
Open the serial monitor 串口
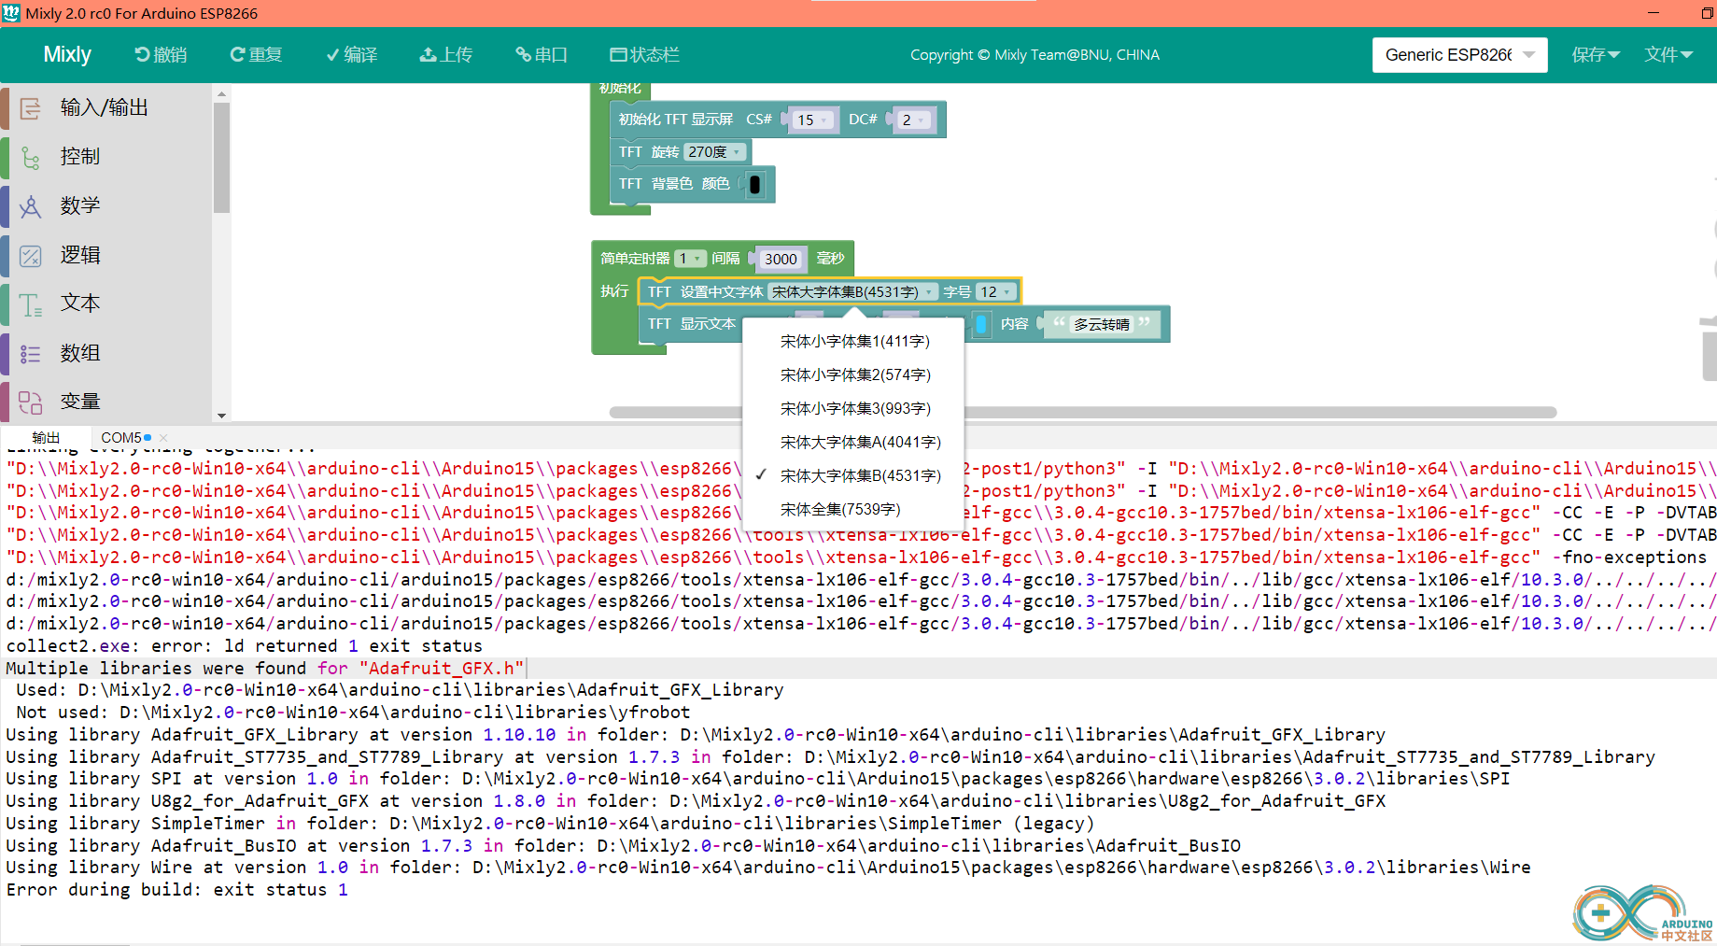pos(542,55)
